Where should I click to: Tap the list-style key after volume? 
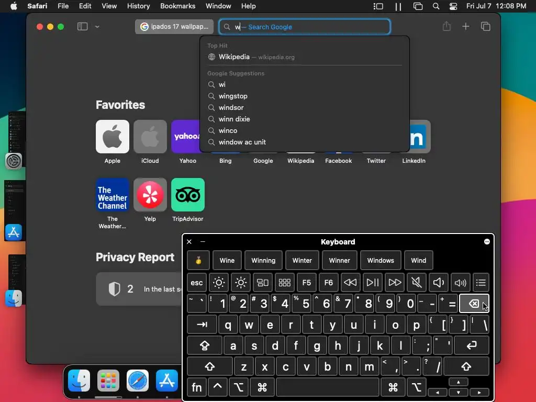point(481,283)
